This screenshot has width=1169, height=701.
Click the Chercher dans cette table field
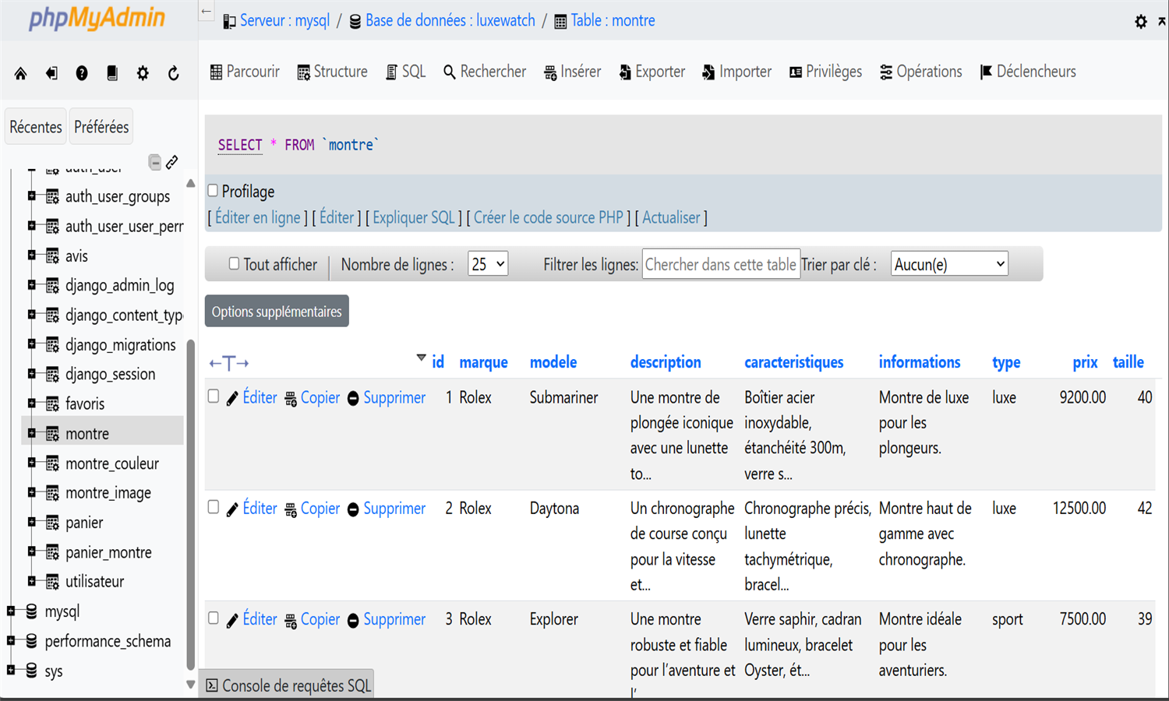720,265
